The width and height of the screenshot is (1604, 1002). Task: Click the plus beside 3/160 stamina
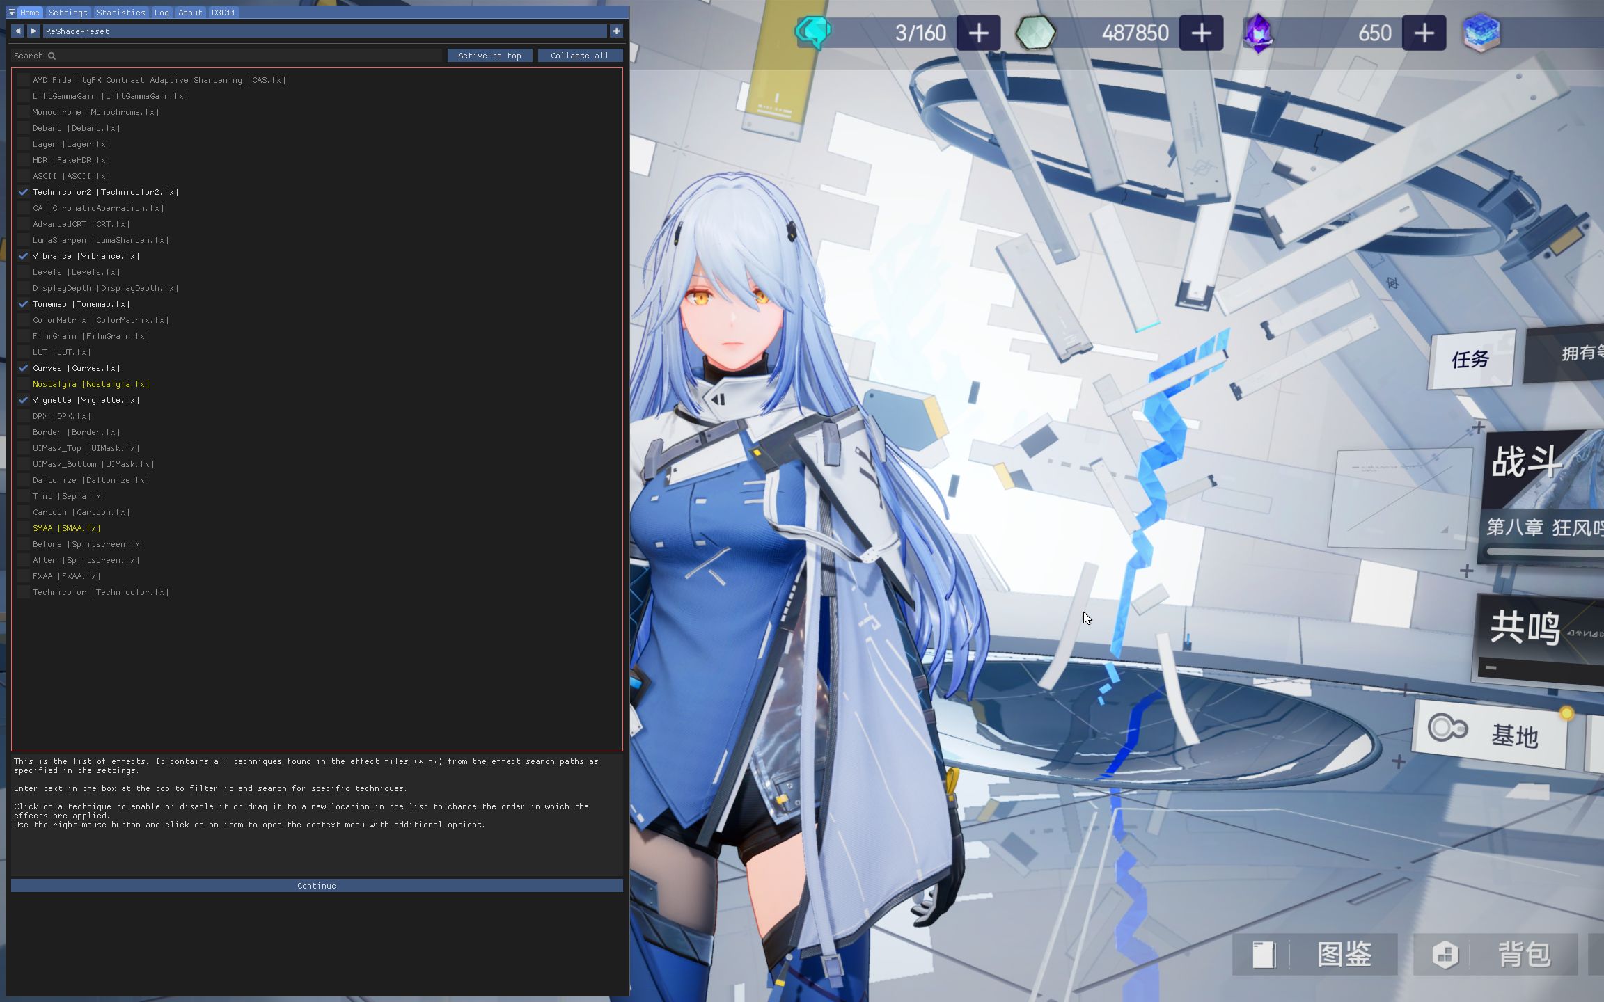click(978, 33)
